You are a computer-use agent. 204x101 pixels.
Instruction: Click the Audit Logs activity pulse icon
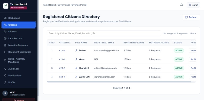5,69
